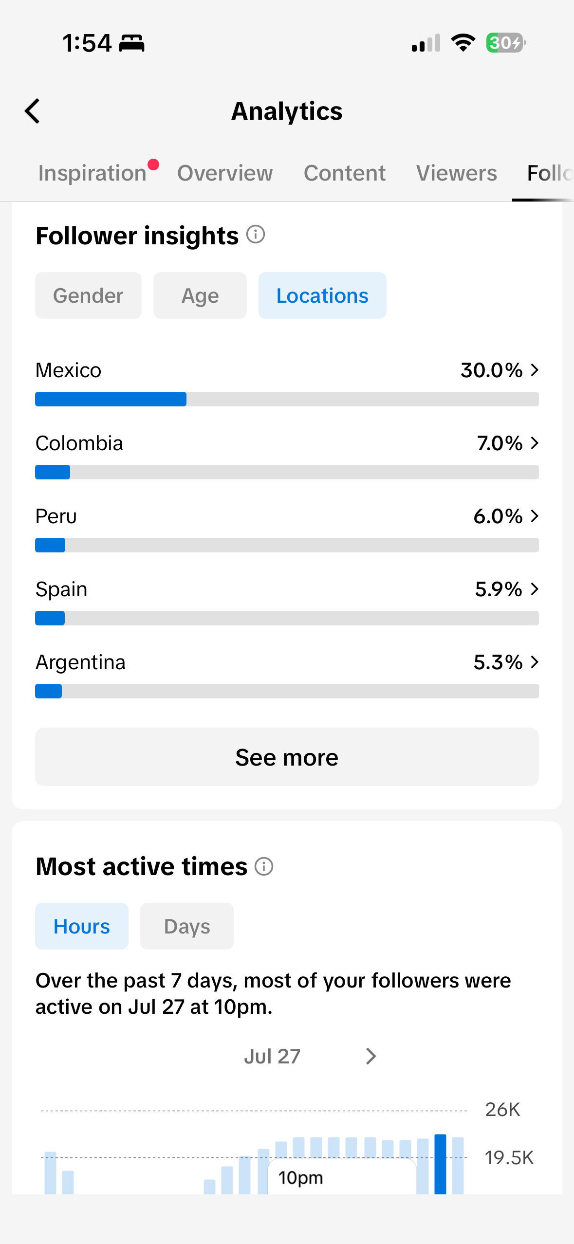574x1244 pixels.
Task: Open the Follower insights info icon
Action: [256, 235]
